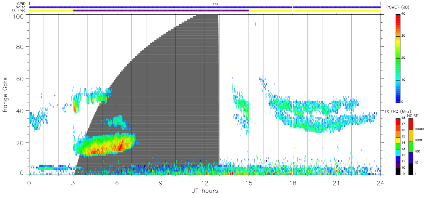The width and height of the screenshot is (428, 198).
Task: Click the TX Freq row label
Action: click(x=18, y=10)
